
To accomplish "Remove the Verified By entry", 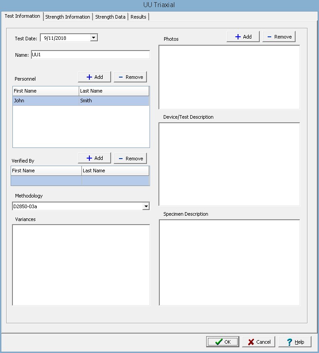I will pos(130,159).
